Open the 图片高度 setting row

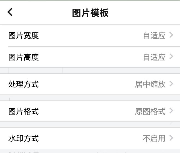point(90,57)
